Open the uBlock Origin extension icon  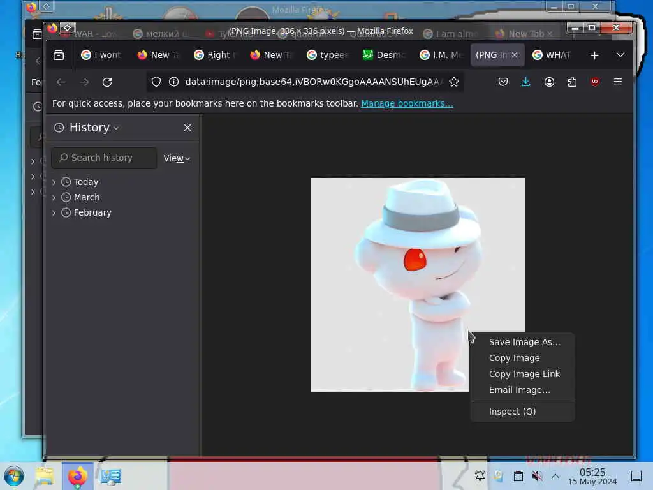595,82
